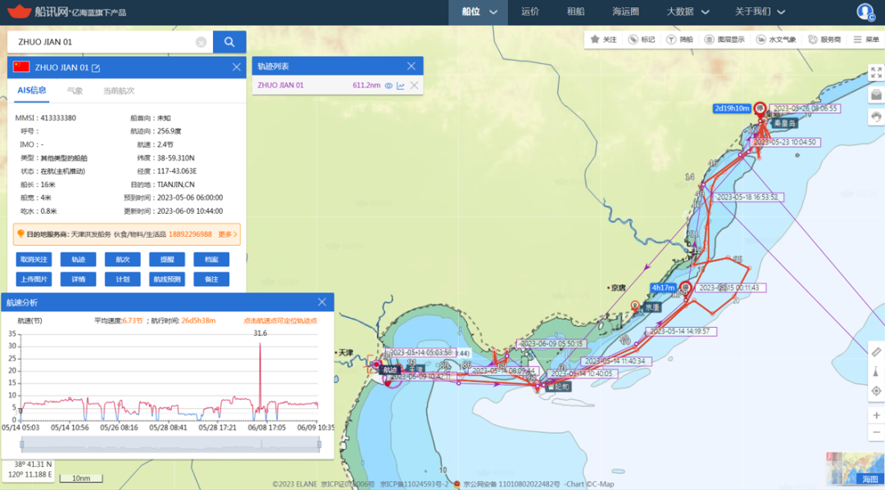The image size is (885, 490).
Task: Open 筛船 filter tool
Action: tap(679, 39)
